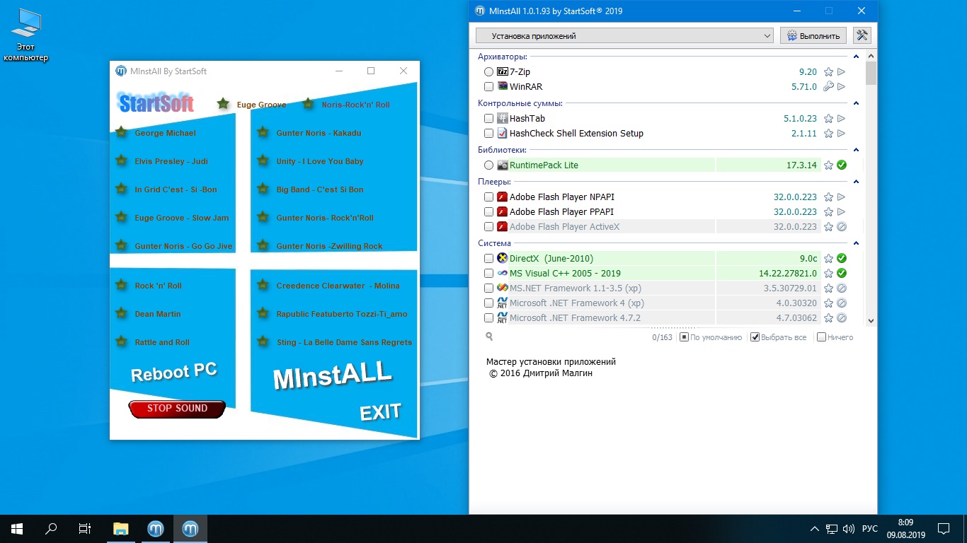Open Windows Start menu
The image size is (967, 543).
click(17, 529)
